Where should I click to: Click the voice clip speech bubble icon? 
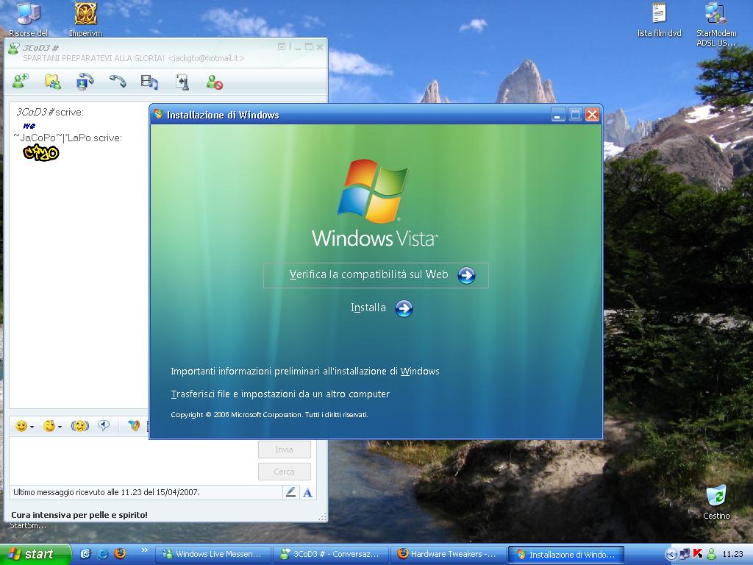click(x=104, y=425)
